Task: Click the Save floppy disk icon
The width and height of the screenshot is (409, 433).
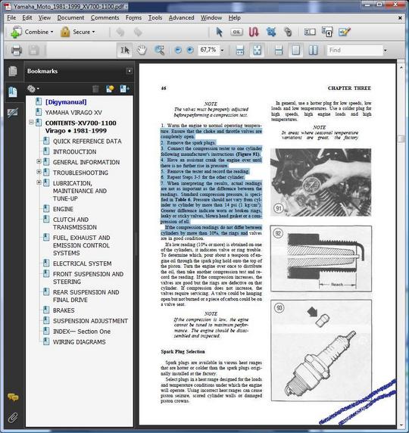Action: pos(34,50)
